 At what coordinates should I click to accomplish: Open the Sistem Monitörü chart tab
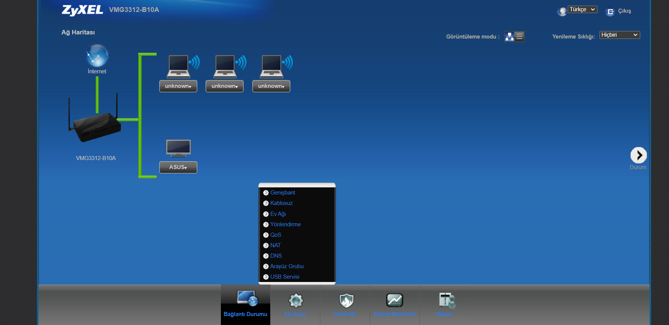(x=395, y=305)
